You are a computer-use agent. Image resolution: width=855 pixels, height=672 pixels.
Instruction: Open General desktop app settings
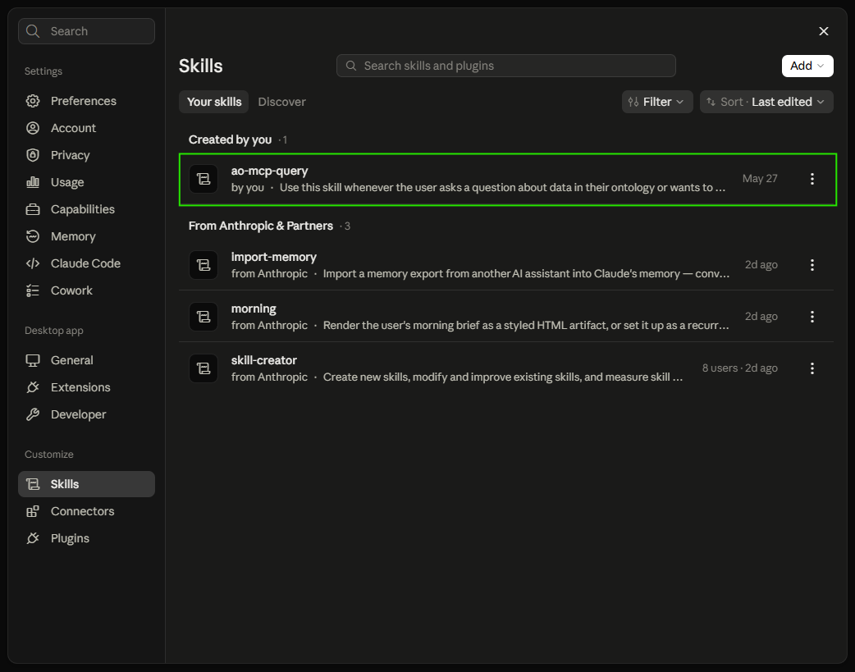[x=86, y=360]
